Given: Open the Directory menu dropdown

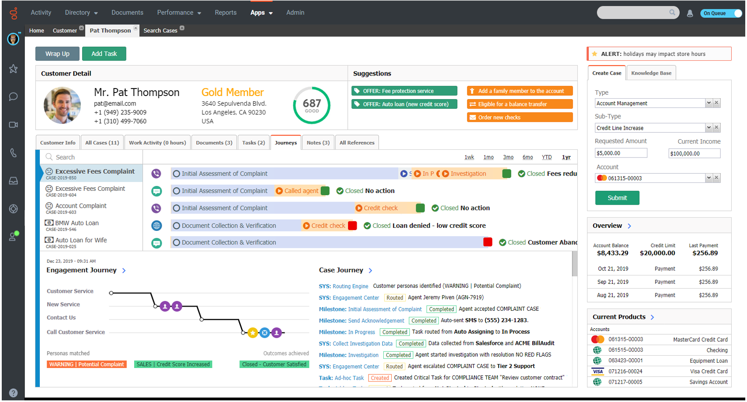Looking at the screenshot, I should tap(81, 13).
